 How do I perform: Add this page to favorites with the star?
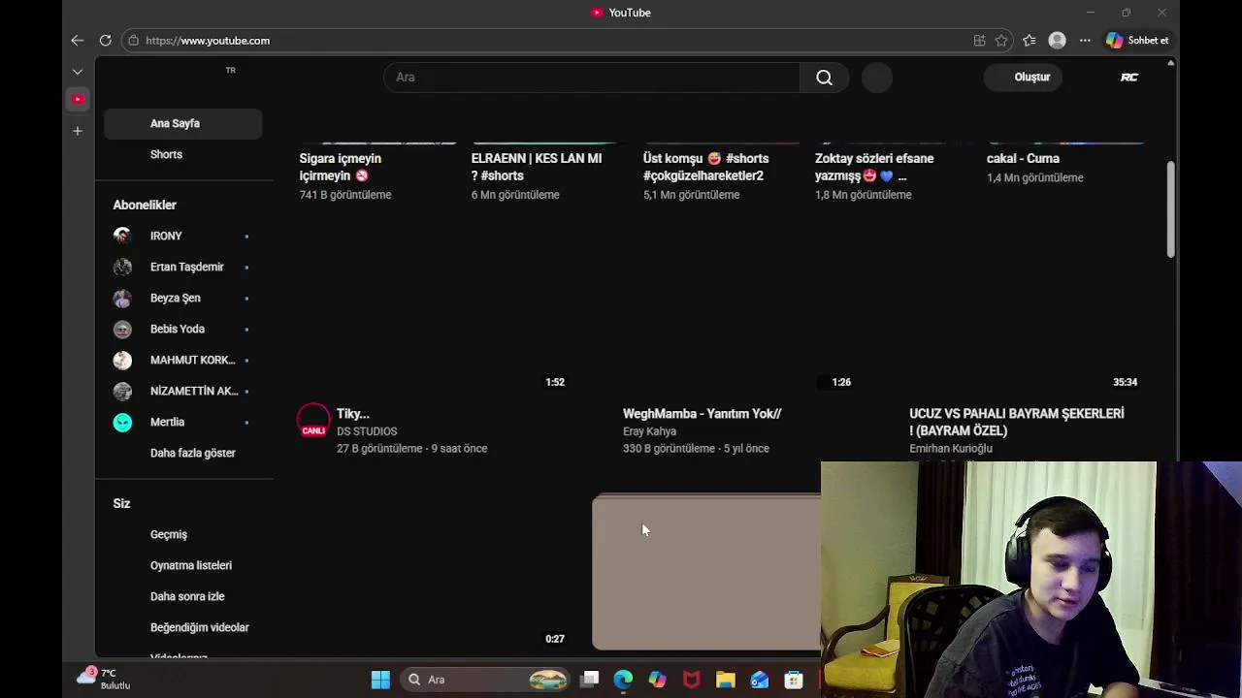pyautogui.click(x=1001, y=41)
